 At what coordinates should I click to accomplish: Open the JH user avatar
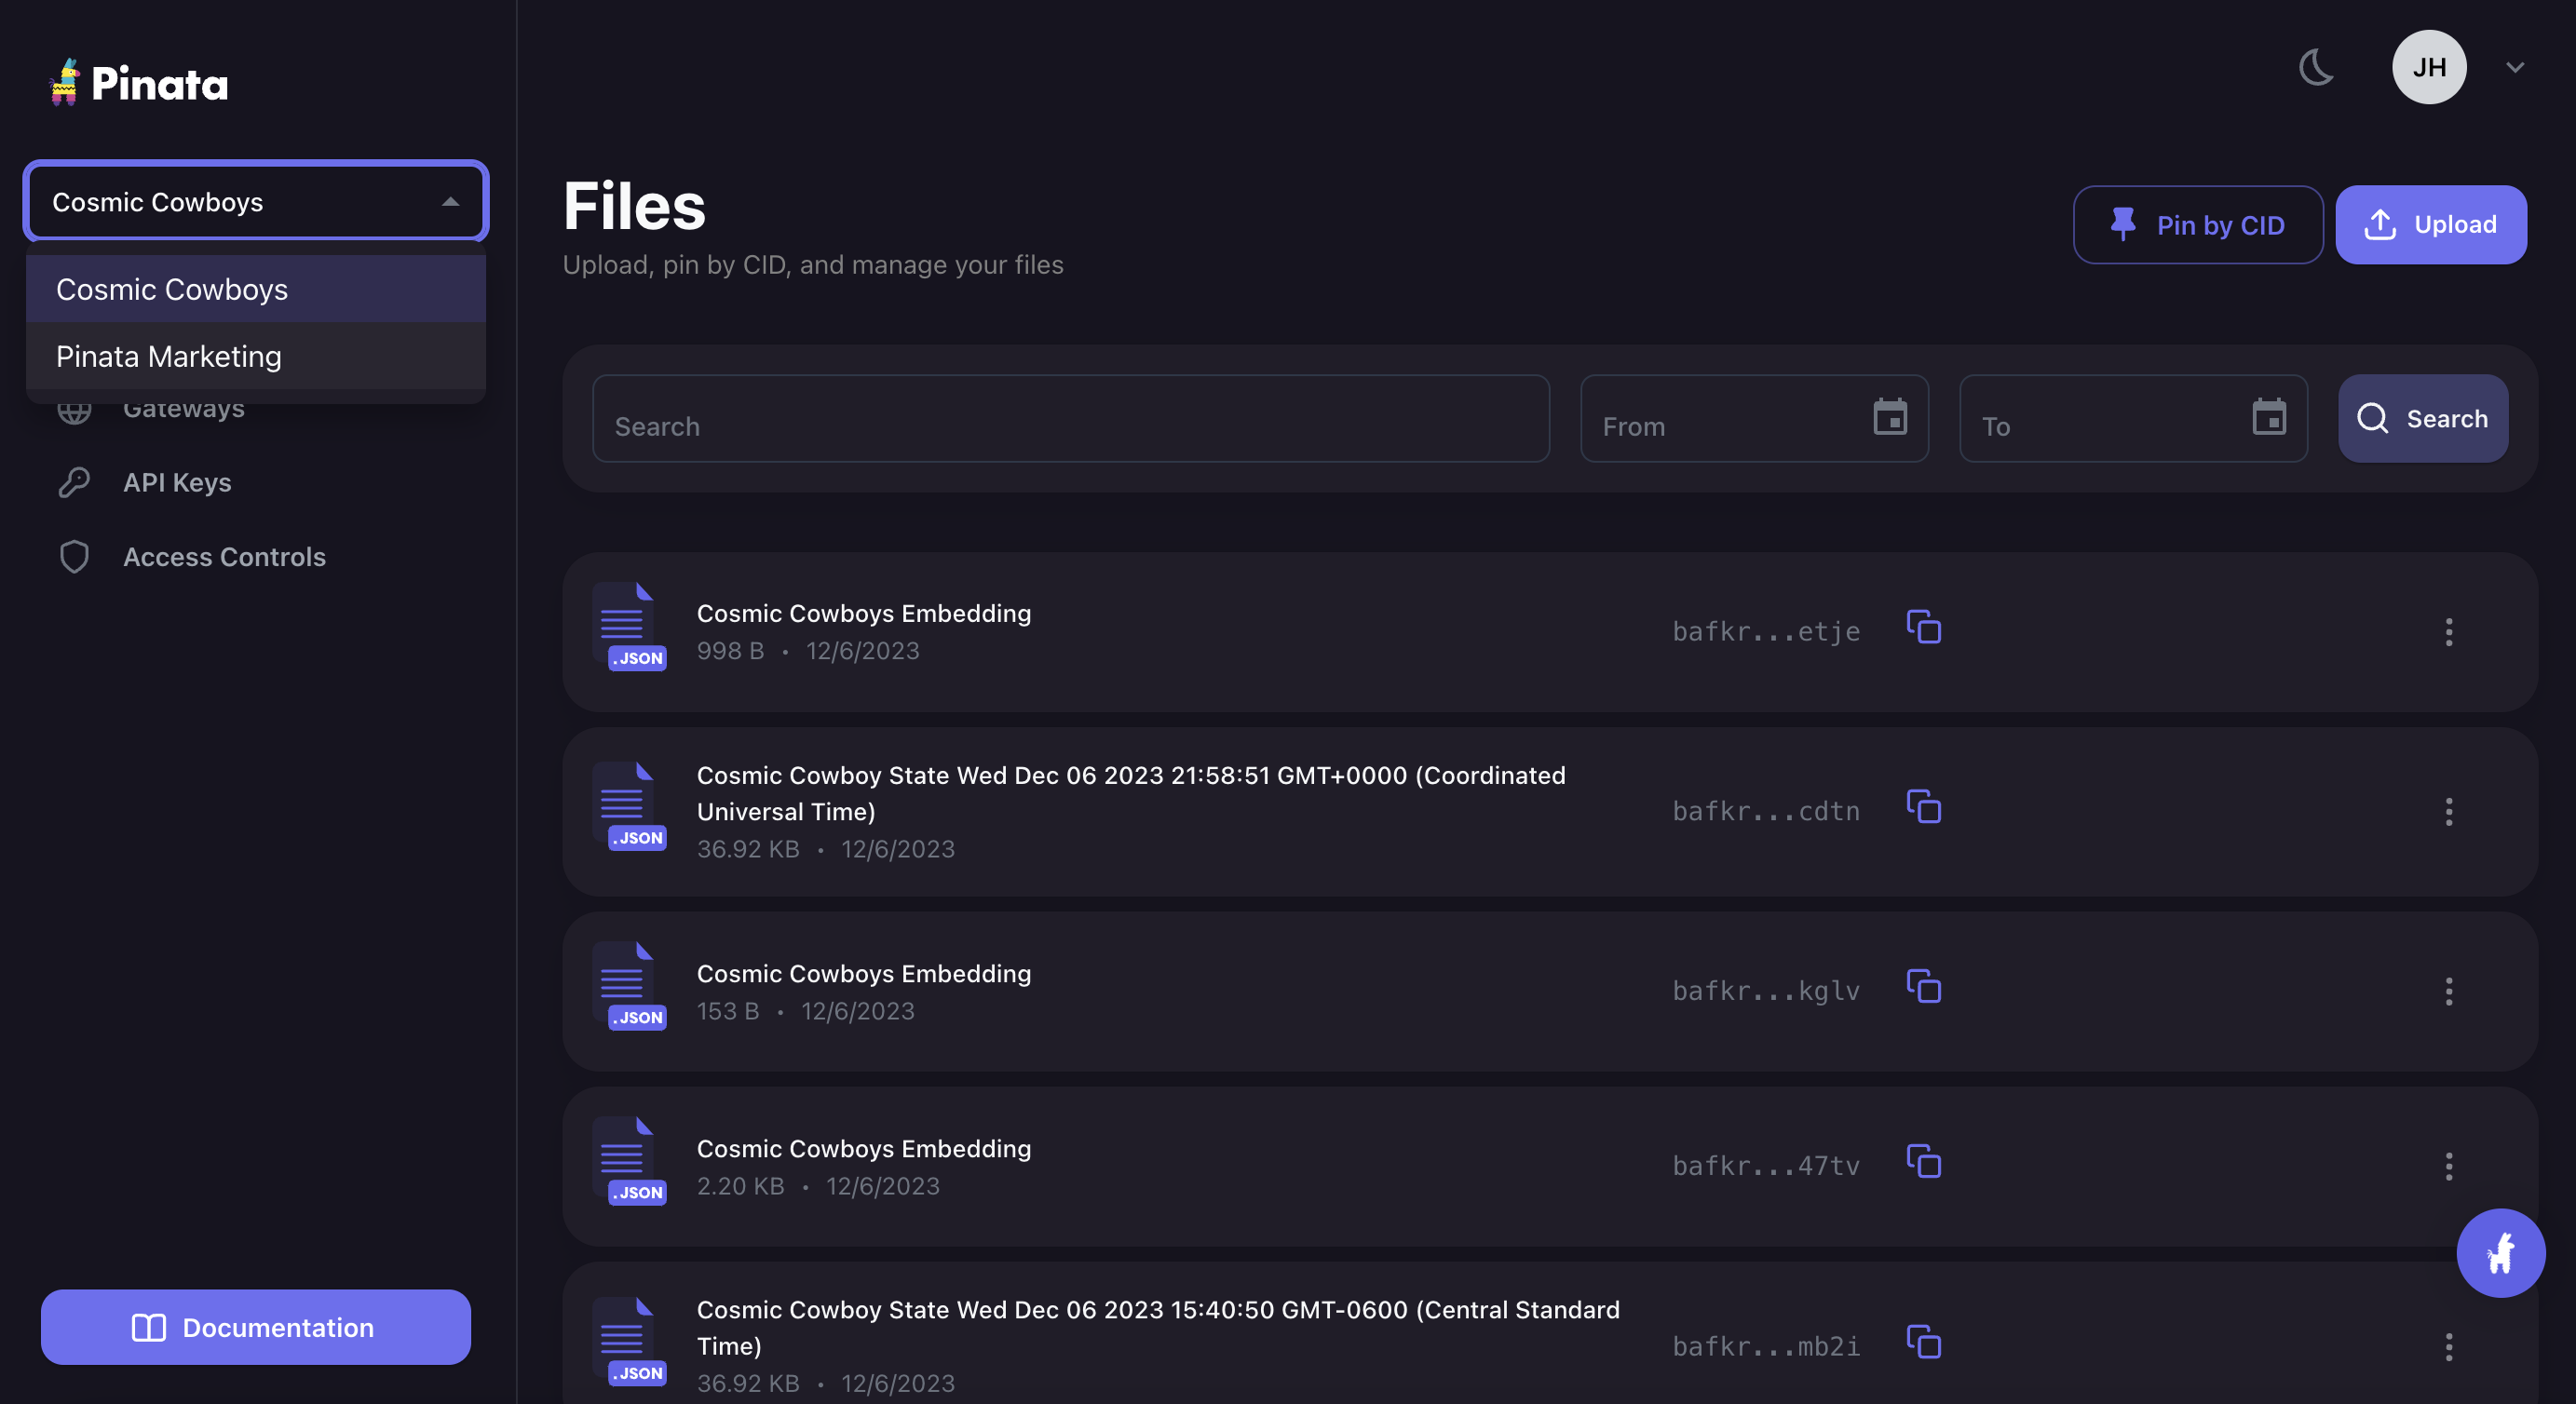[x=2428, y=67]
